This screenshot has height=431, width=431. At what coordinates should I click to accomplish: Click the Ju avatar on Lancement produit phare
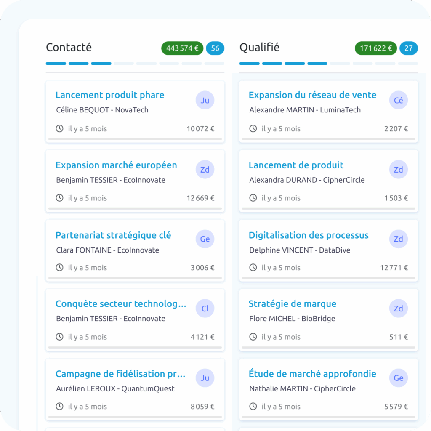(205, 101)
